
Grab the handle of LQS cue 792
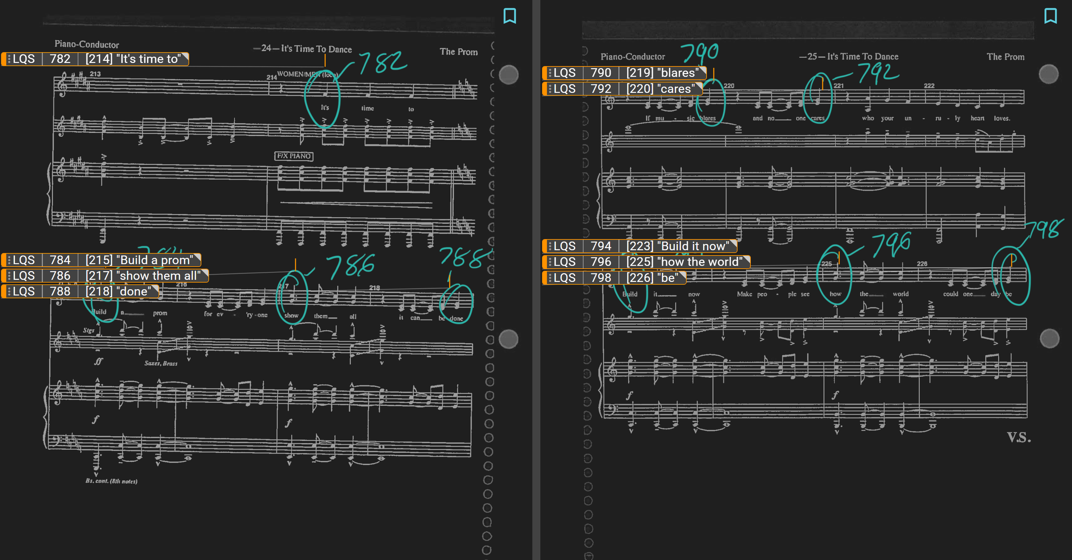(x=550, y=89)
